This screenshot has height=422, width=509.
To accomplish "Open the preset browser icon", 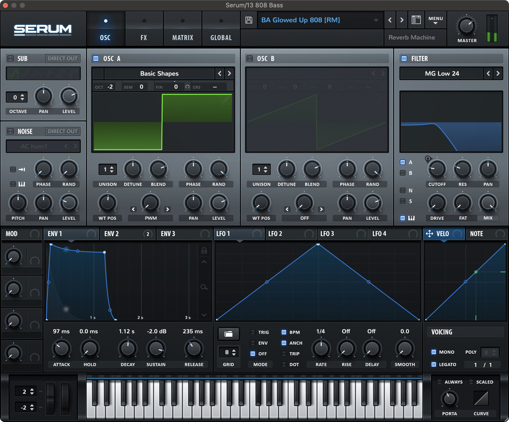I will click(x=416, y=20).
